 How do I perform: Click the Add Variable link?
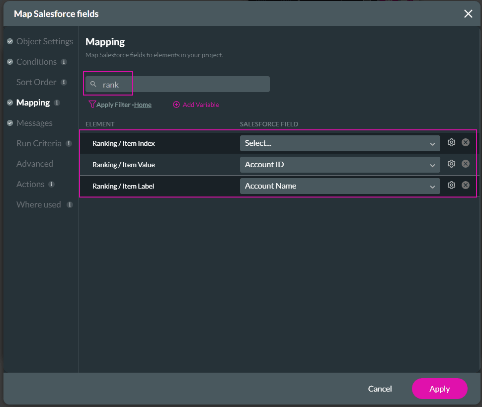[x=196, y=105]
